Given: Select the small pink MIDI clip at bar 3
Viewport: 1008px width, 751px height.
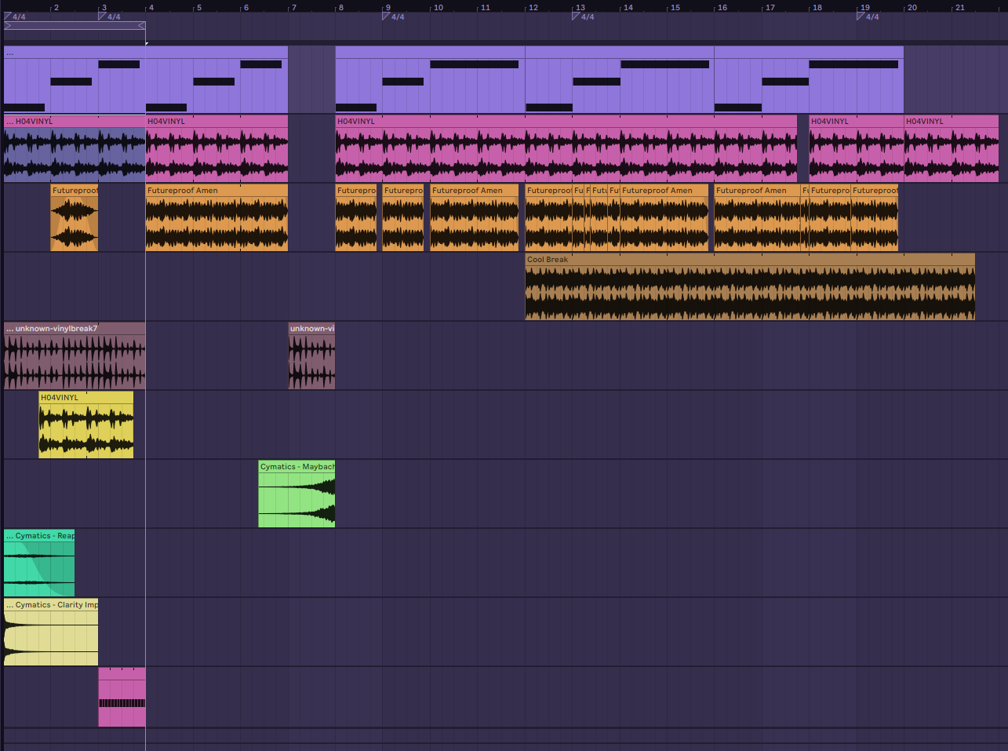Looking at the screenshot, I should pos(122,697).
